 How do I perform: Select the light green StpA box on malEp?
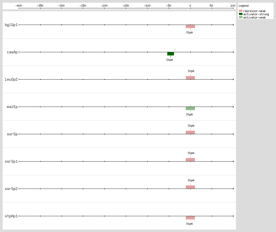(190, 108)
